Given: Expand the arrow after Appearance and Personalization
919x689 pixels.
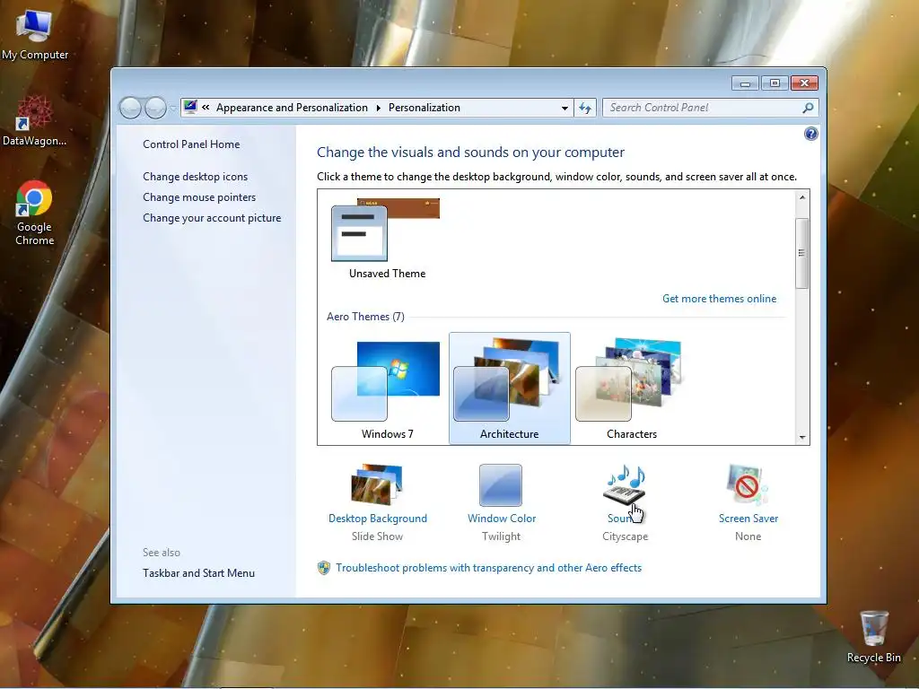Looking at the screenshot, I should point(378,108).
